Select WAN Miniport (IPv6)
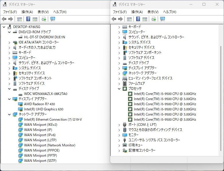Viewport: 224px width, 171px height. [40, 135]
